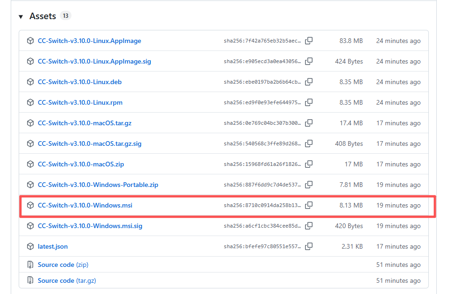
Task: Download CC-Switch-v3.10.0-Windows-Portable.zip
Action: (98, 185)
